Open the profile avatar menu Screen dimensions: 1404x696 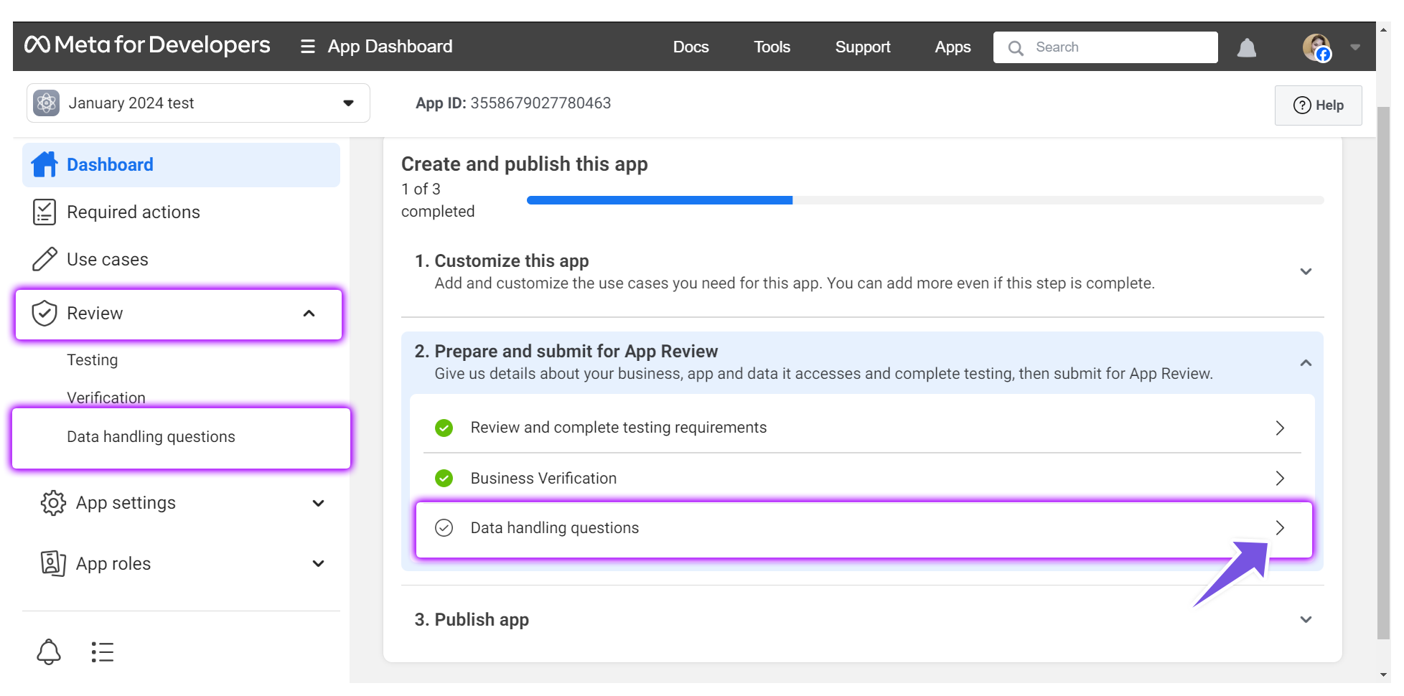coord(1316,47)
